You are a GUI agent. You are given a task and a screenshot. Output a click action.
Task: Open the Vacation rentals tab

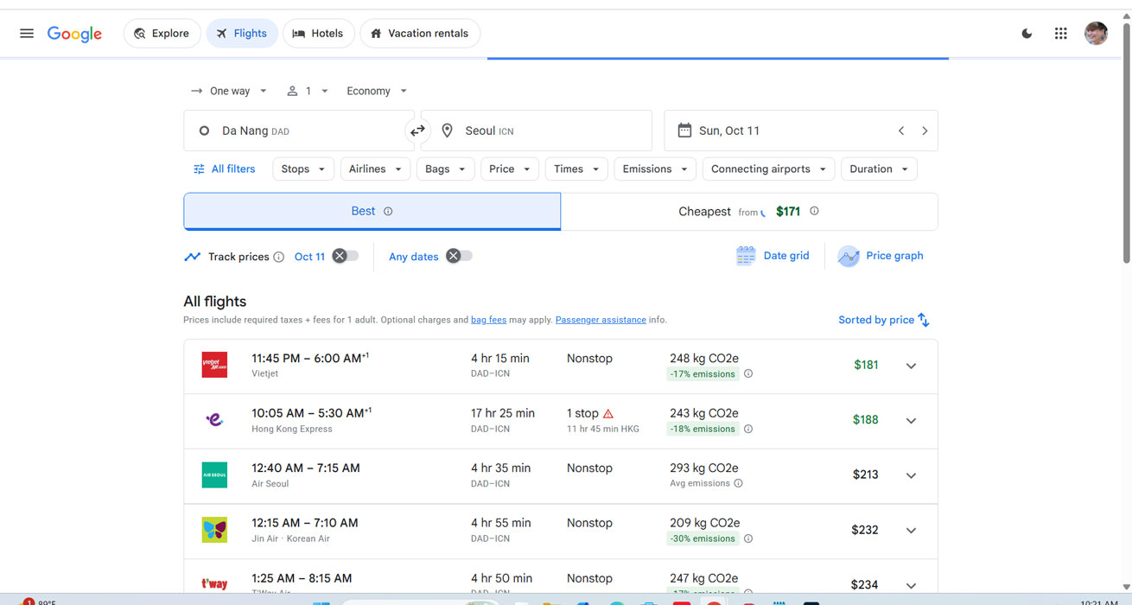[x=420, y=34]
